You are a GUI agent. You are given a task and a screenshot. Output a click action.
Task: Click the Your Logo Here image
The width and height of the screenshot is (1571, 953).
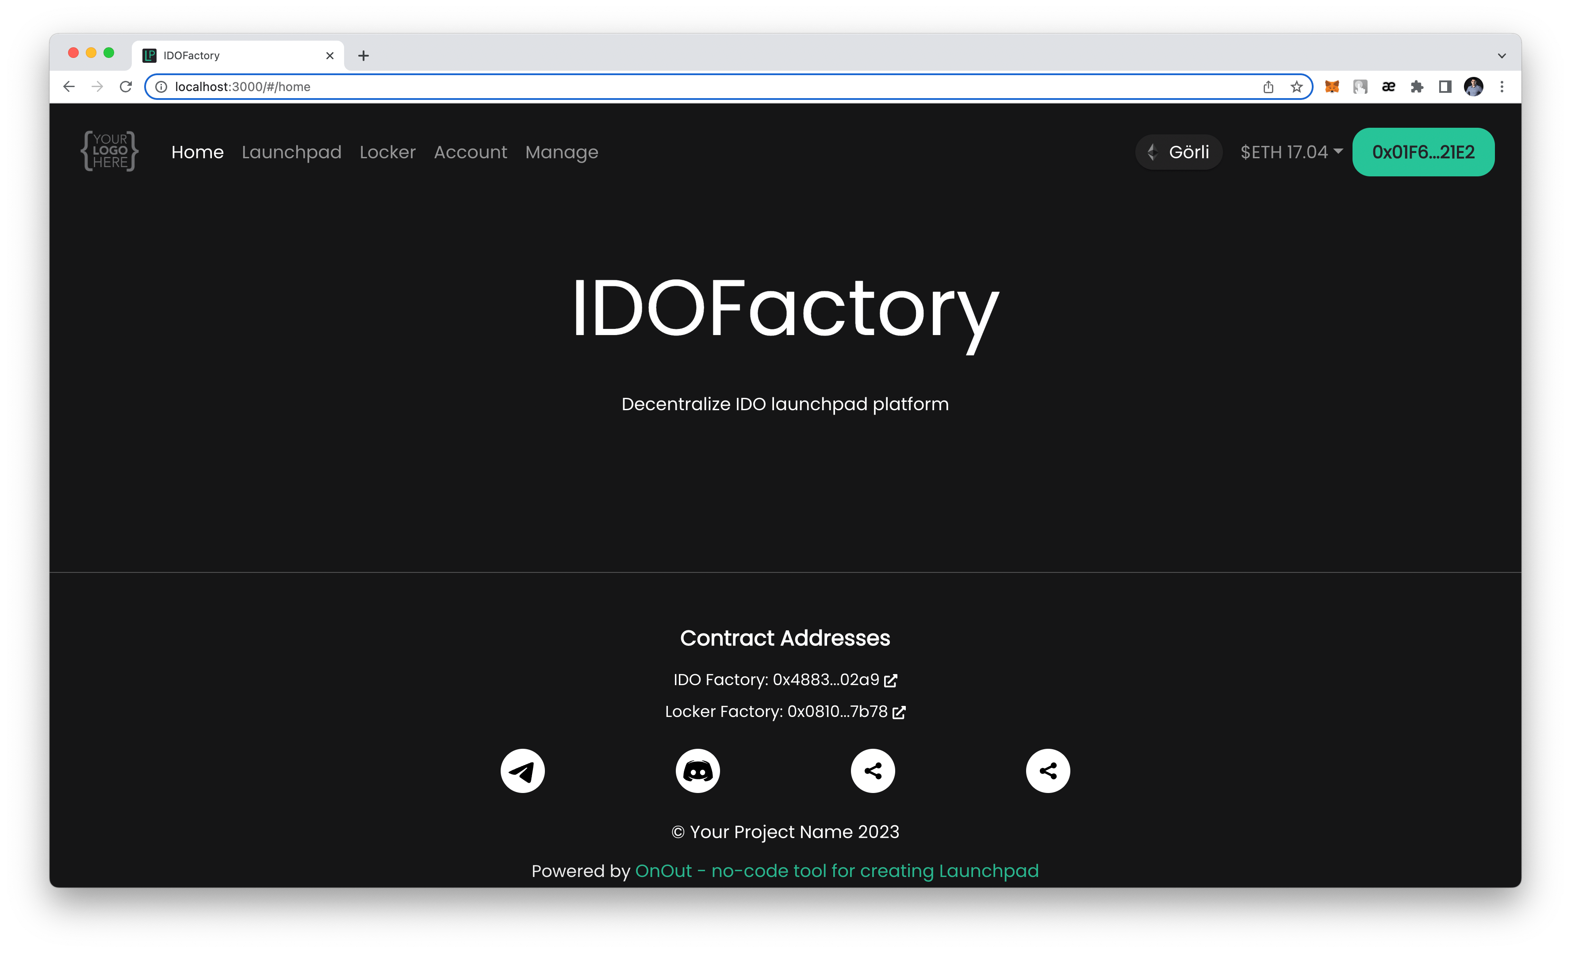pos(110,151)
